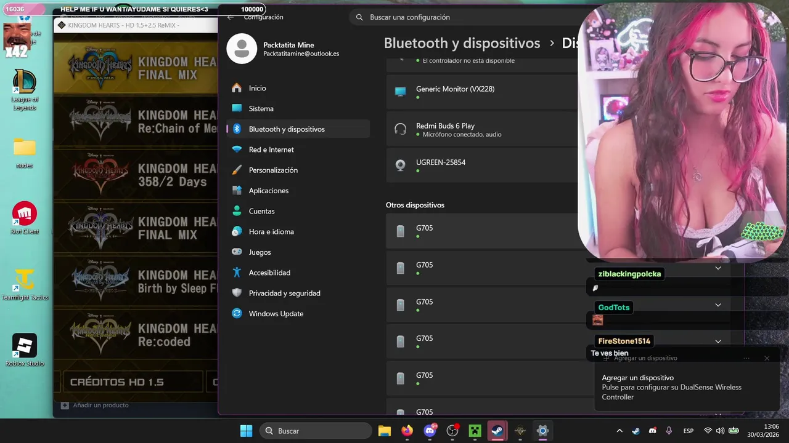The width and height of the screenshot is (789, 443).
Task: Click the Juegos gamepad icon
Action: click(237, 252)
